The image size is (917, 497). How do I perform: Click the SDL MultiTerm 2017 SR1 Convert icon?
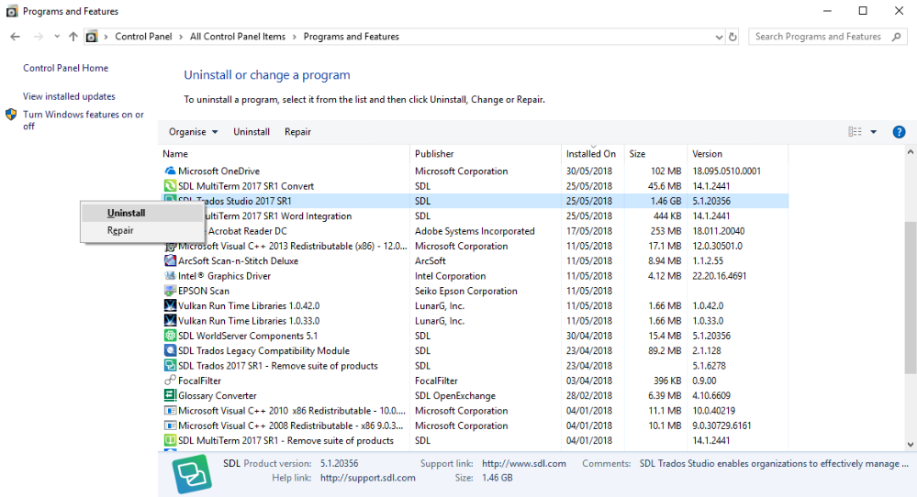(x=170, y=186)
